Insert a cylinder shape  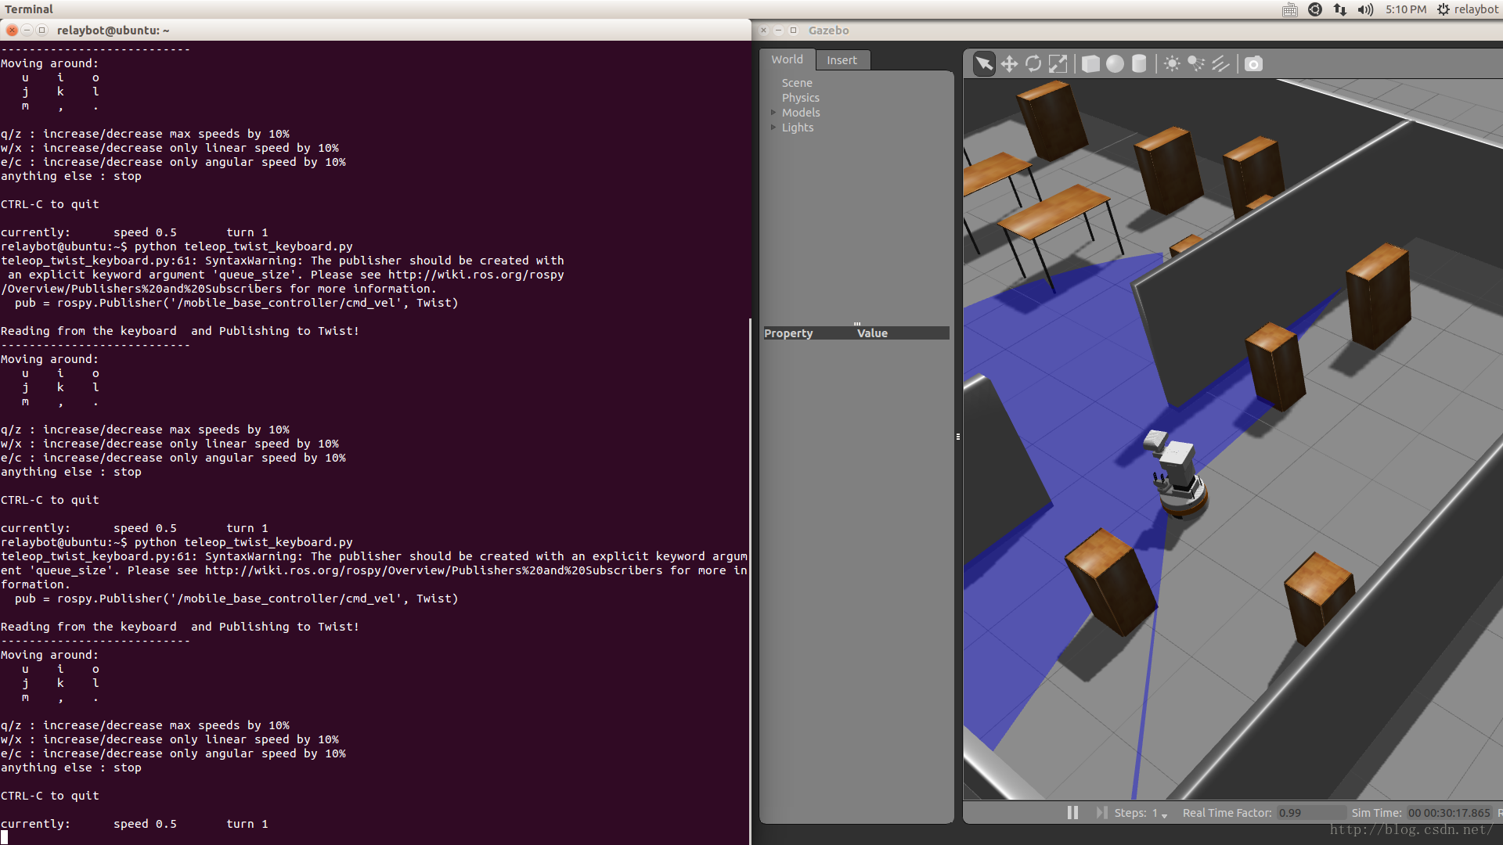tap(1139, 63)
